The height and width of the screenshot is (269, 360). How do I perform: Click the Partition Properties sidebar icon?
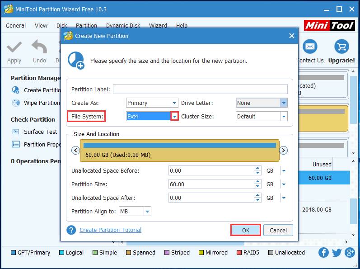point(16,144)
